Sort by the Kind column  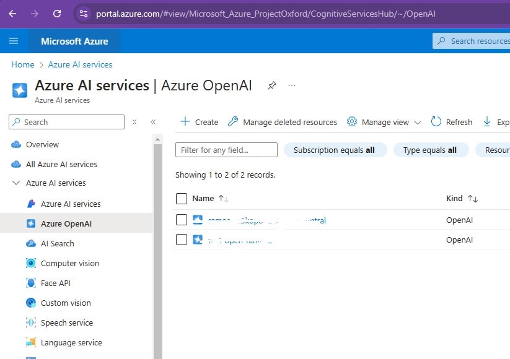462,199
